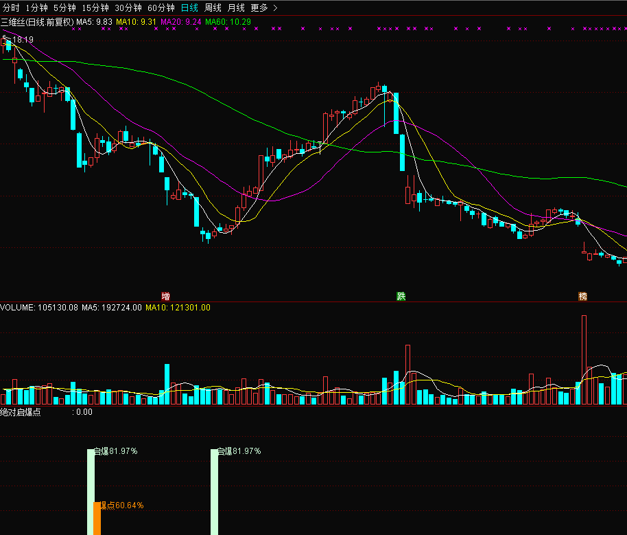Click the MA10: 9.31 indicator label
Screen dimensions: 627x535
tap(136, 22)
